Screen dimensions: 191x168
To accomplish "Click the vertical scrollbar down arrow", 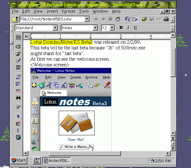I will (173, 133).
